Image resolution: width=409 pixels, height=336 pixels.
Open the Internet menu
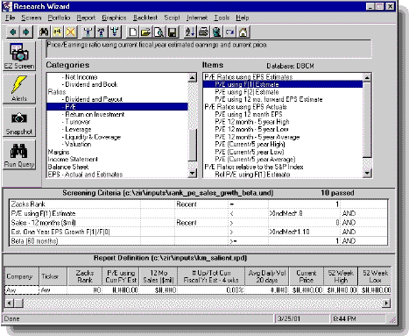[197, 18]
